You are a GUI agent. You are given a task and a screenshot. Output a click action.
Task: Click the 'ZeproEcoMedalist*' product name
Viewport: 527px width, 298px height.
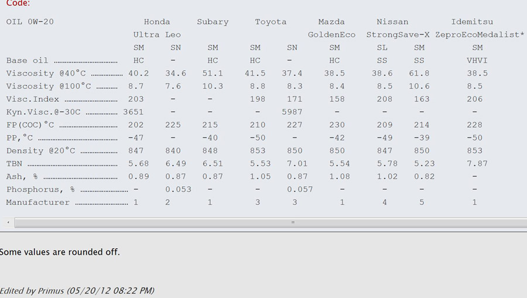point(480,35)
